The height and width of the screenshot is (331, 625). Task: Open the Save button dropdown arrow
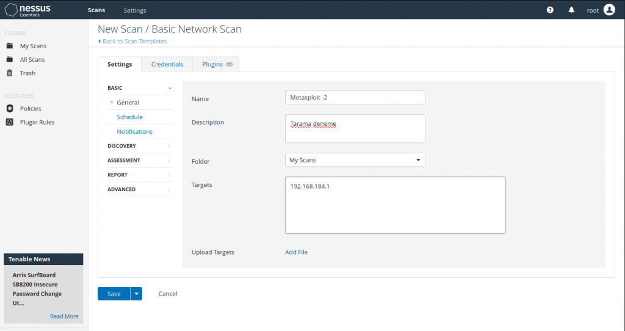coord(136,294)
